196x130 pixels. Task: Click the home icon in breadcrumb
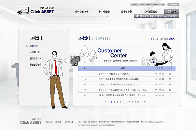(151, 39)
